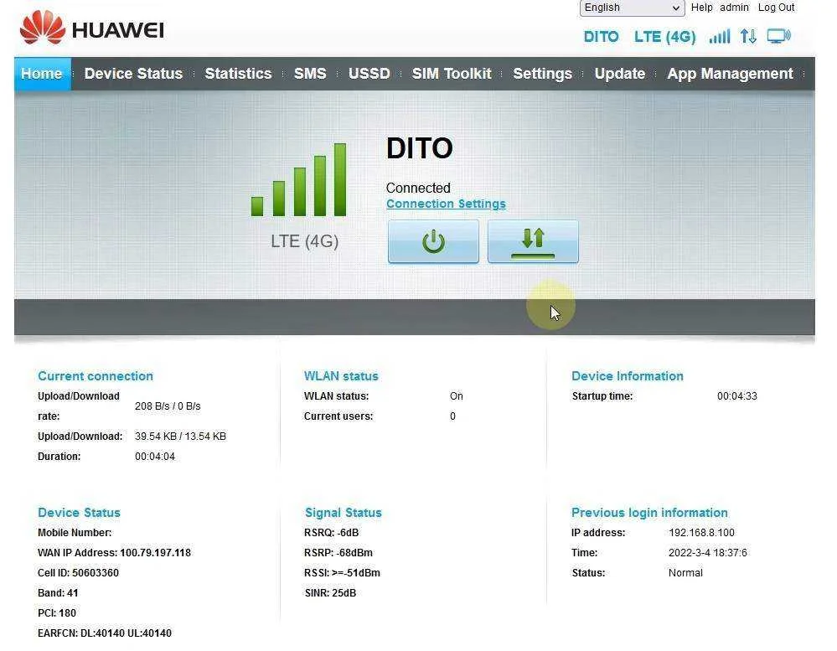Open the Home tab
Image resolution: width=837 pixels, height=651 pixels.
point(42,74)
